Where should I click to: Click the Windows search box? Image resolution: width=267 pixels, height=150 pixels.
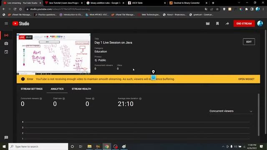[38, 146]
